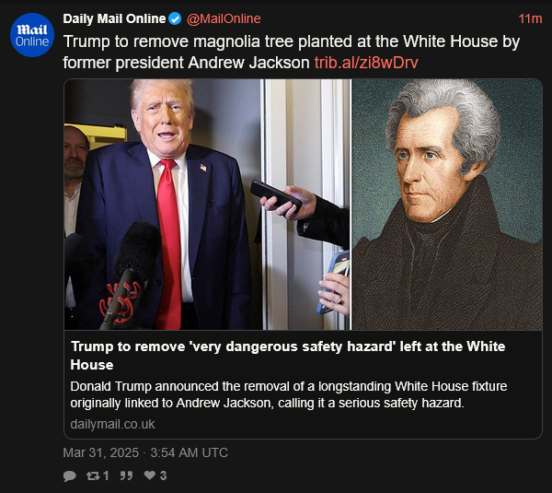The height and width of the screenshot is (493, 552).
Task: Click the blue verified badge icon
Action: [175, 18]
